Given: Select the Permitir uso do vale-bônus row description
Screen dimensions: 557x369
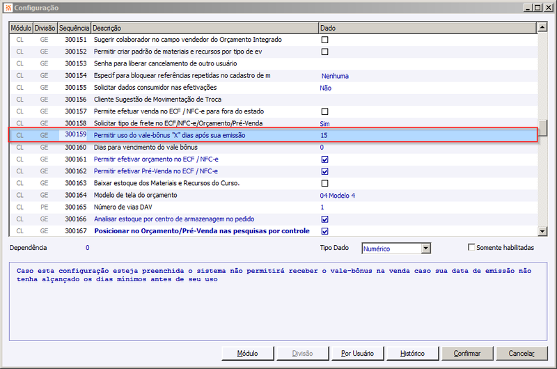Looking at the screenshot, I should [x=169, y=135].
